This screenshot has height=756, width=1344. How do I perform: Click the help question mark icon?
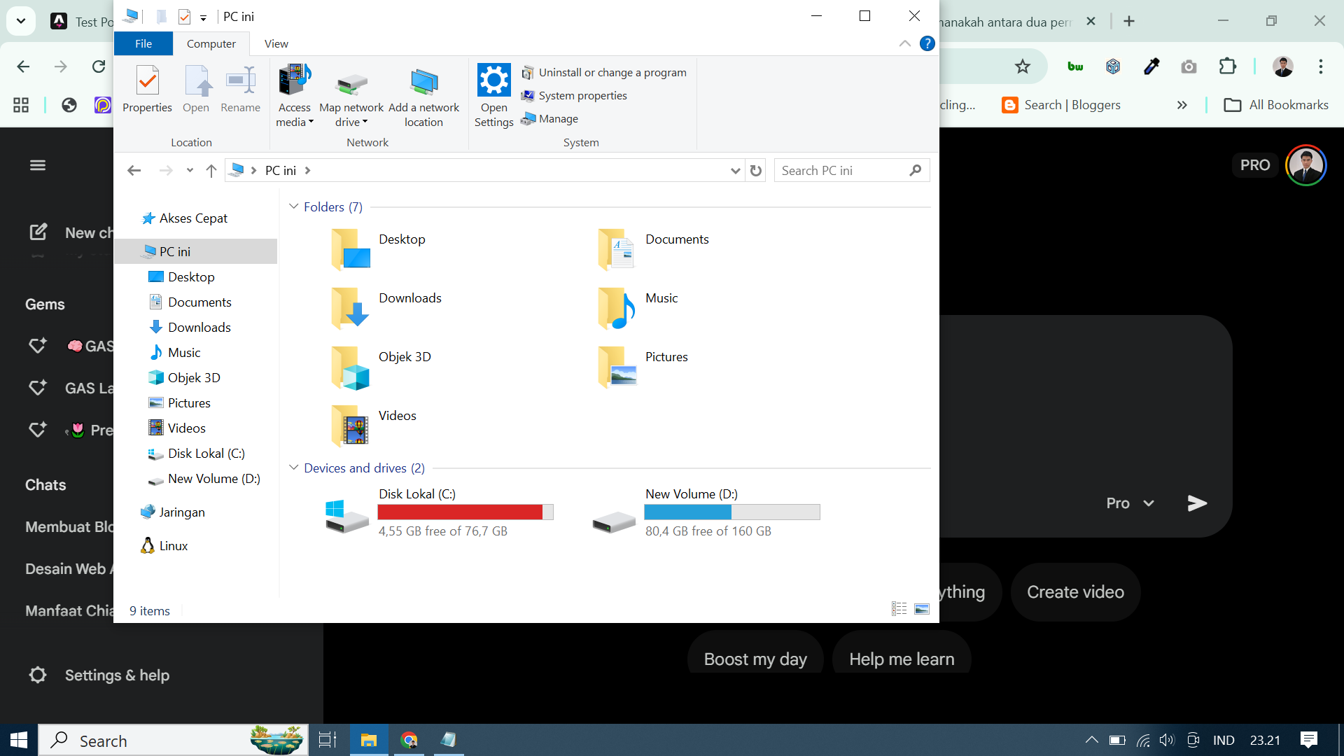(x=927, y=43)
